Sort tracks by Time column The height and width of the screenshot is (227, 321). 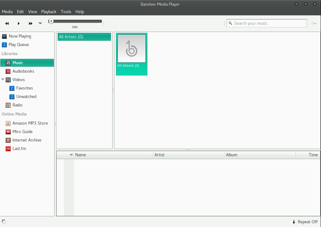308,155
